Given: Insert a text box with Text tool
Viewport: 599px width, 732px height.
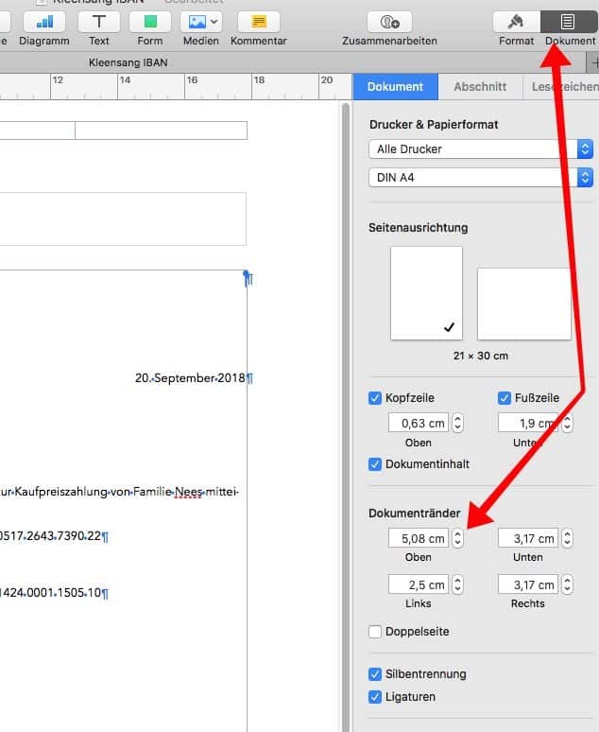Looking at the screenshot, I should point(98,22).
